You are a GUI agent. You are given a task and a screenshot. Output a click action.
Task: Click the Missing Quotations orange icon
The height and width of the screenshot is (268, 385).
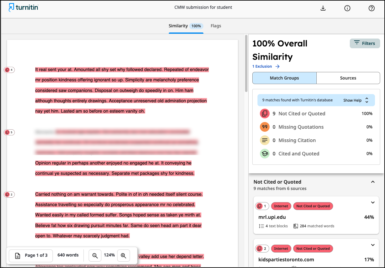[265, 127]
